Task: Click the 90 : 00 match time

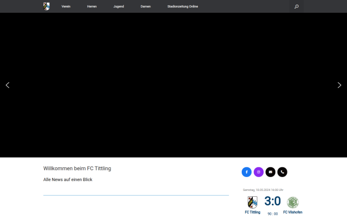Action: pyautogui.click(x=272, y=214)
